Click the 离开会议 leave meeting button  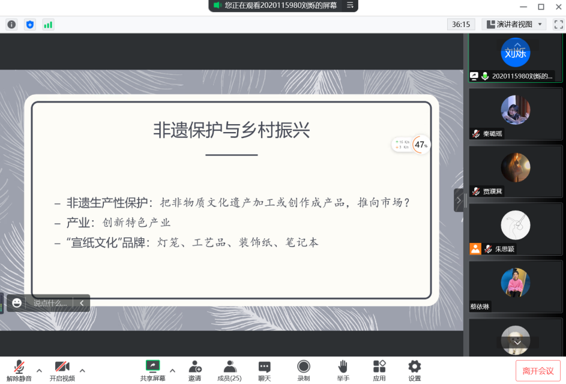(x=538, y=371)
